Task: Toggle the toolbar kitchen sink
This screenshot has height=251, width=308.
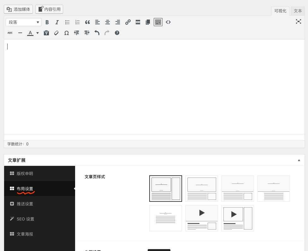Action: 158,22
